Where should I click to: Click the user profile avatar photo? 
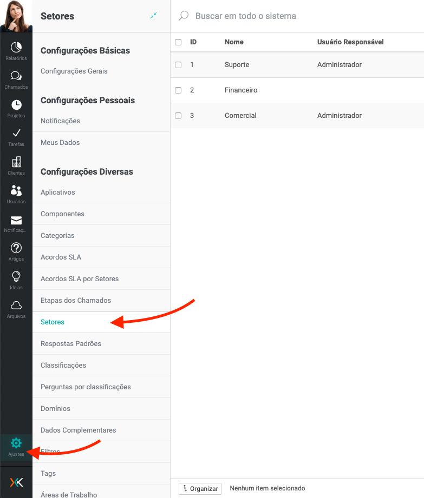[x=16, y=16]
